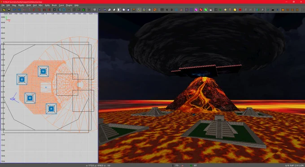Open the Curve menu

[61, 5]
